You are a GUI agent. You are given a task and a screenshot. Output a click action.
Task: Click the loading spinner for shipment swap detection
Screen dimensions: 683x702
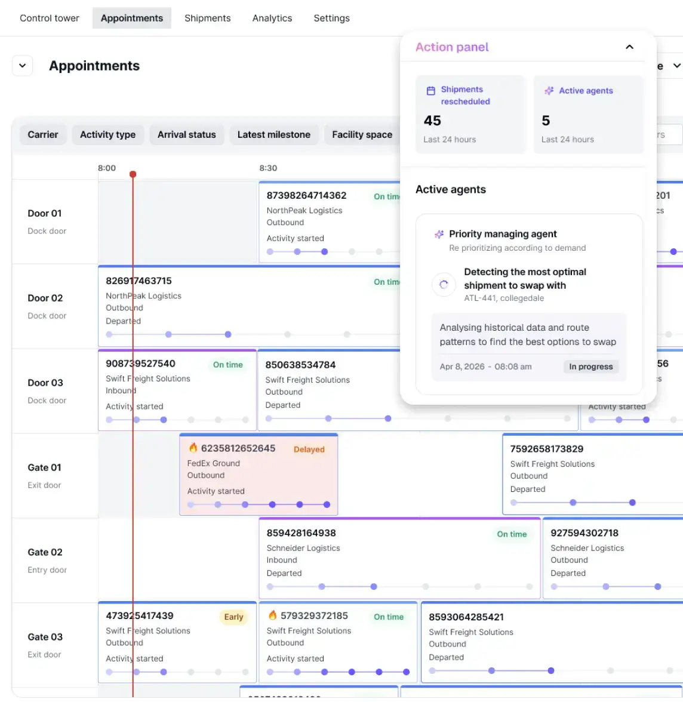pyautogui.click(x=444, y=285)
